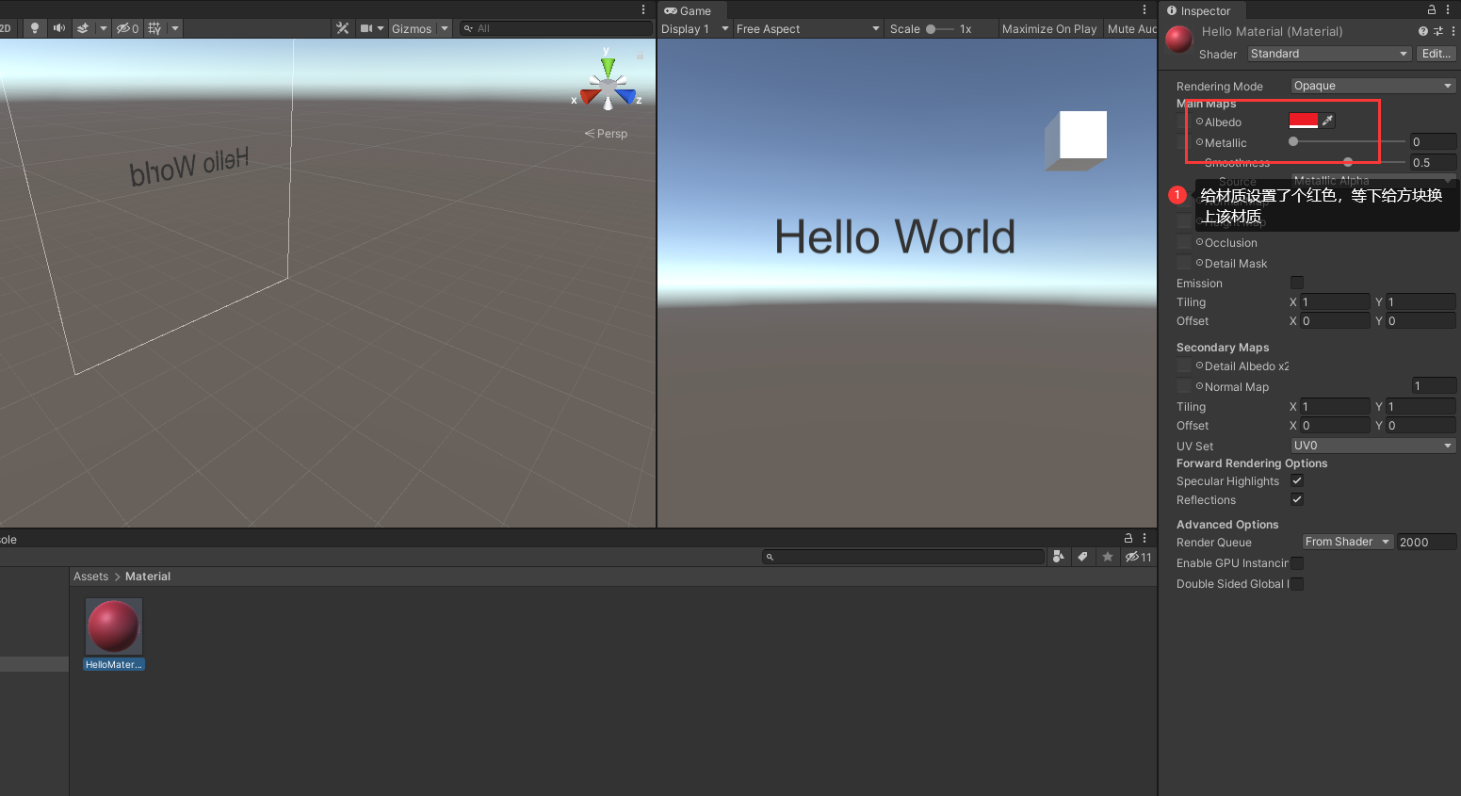1461x796 pixels.
Task: Open Display 1 dropdown in Game view
Action: click(x=694, y=28)
